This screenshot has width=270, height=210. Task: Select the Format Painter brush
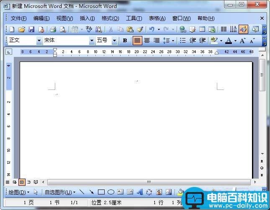[140, 29]
